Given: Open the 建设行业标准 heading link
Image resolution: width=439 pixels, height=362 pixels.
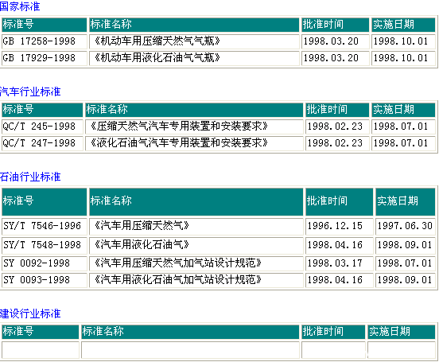Looking at the screenshot, I should (30, 313).
